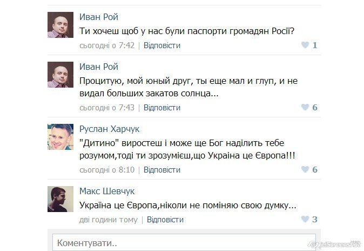The image size is (364, 251).
Task: Click Макс Шевчук's profile picture
Action: (60, 200)
